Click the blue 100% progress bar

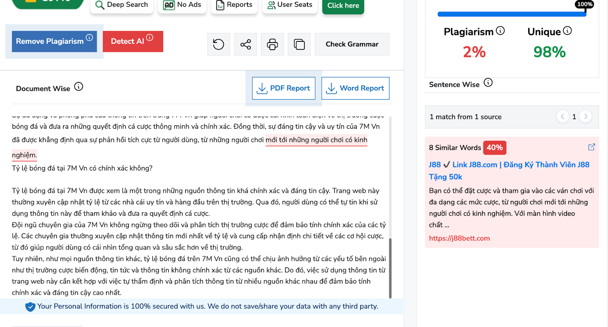coord(512,14)
